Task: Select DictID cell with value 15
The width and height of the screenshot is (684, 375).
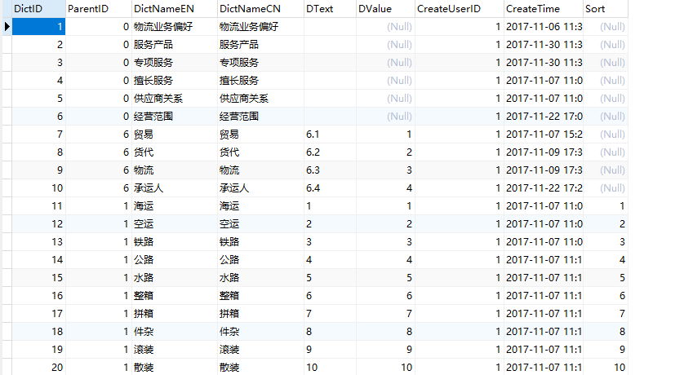Action: [38, 277]
